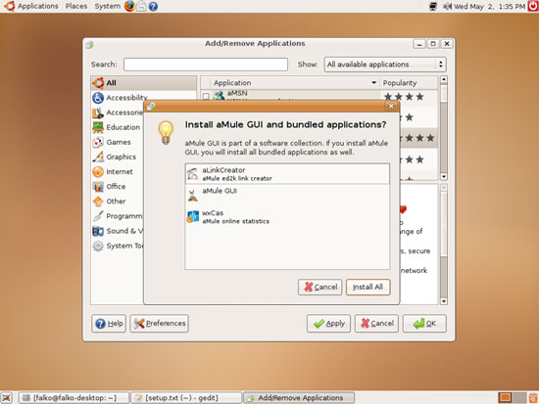Open the Accessibility category icon
The width and height of the screenshot is (539, 404).
pos(98,98)
